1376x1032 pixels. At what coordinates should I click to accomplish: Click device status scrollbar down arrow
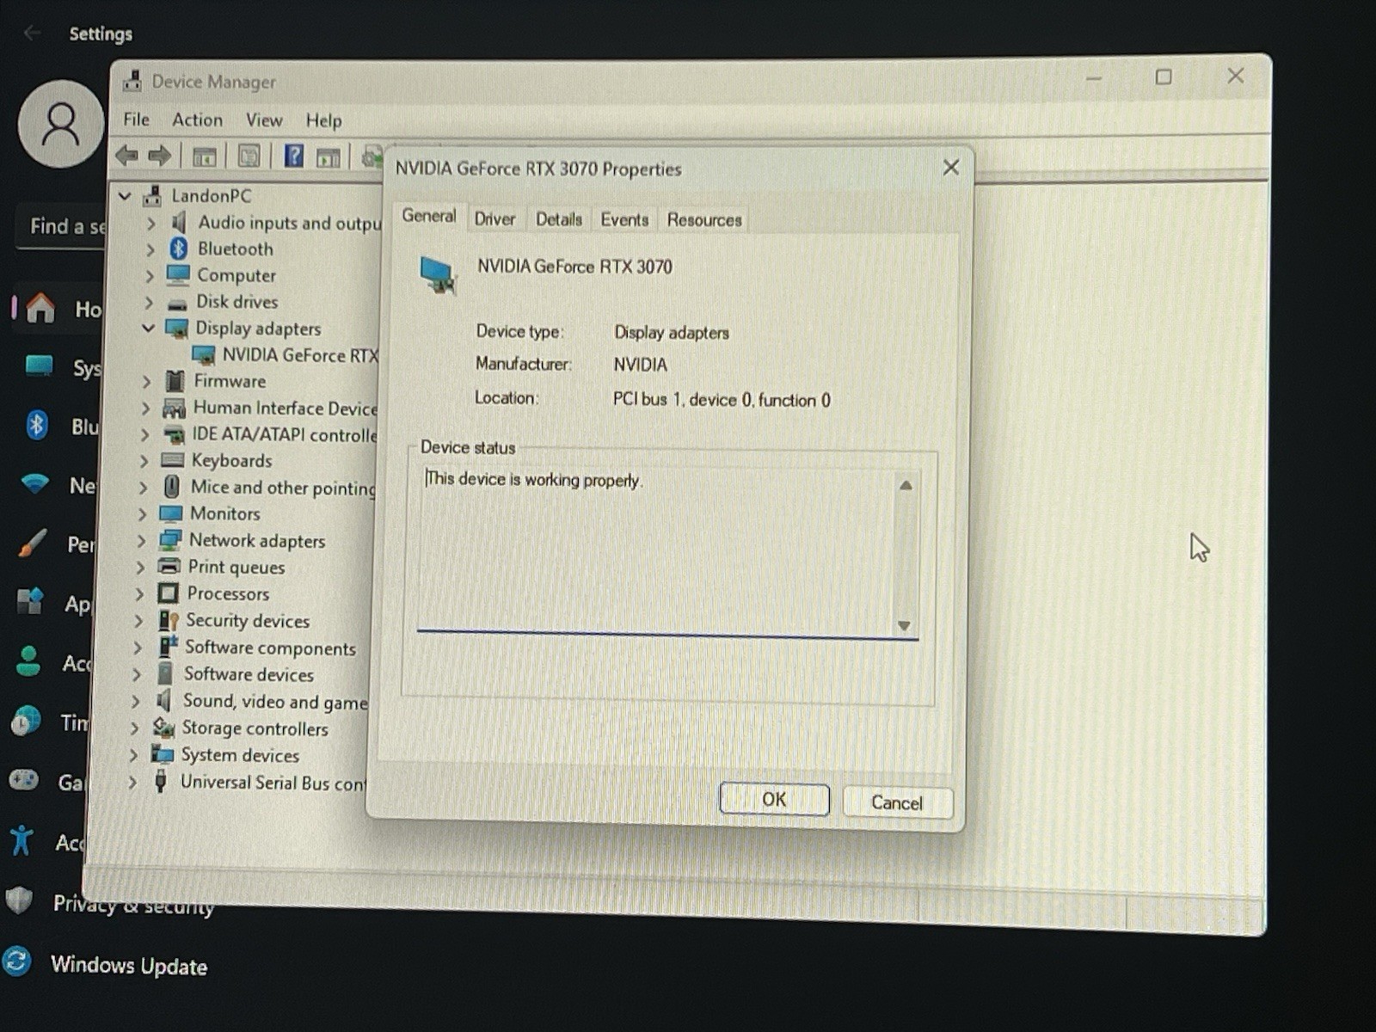tap(904, 625)
